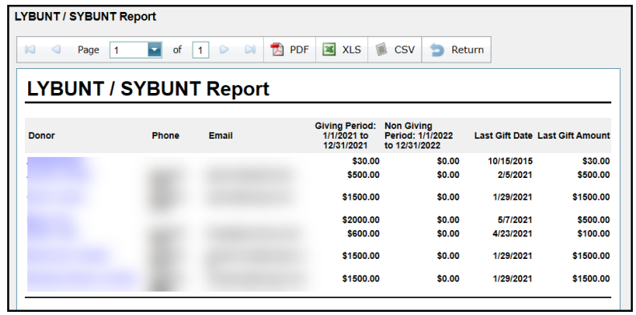
Task: Click the $2000.00 giving period amount
Action: coord(361,220)
